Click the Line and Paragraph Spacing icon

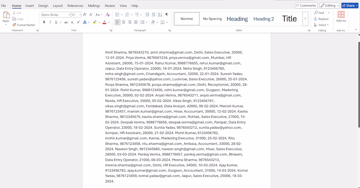point(142,22)
